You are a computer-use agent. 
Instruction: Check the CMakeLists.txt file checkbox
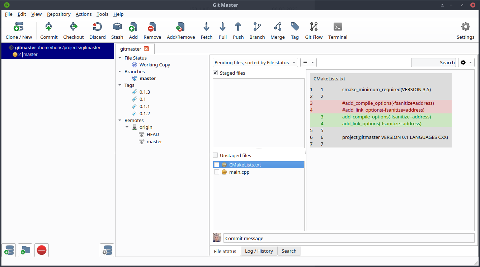pos(217,165)
